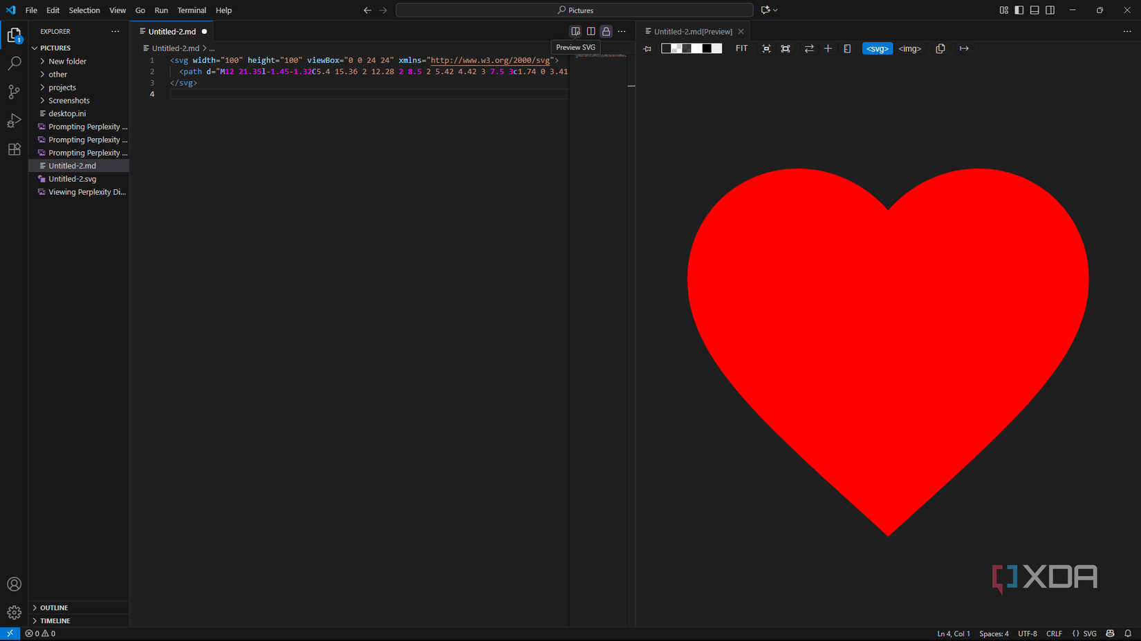Click the Pictures command center search box

[574, 10]
